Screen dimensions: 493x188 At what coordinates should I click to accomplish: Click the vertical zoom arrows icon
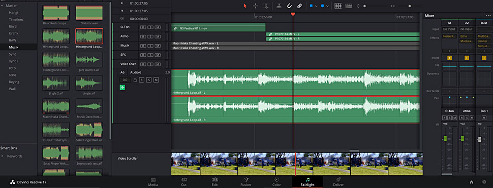click(358, 6)
